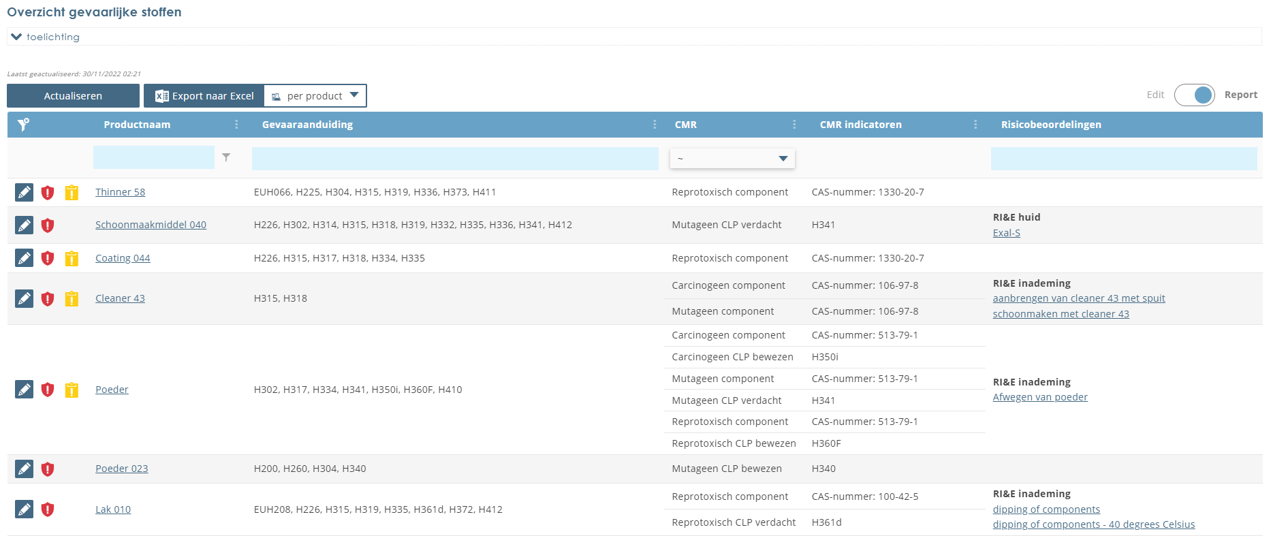
Task: Open the edit pencil for Cleaner 43
Action: pos(24,299)
